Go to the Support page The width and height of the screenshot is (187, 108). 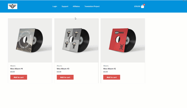[65, 6]
